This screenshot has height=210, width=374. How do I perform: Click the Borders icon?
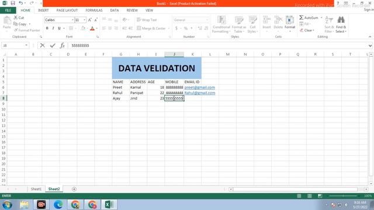pos(71,29)
